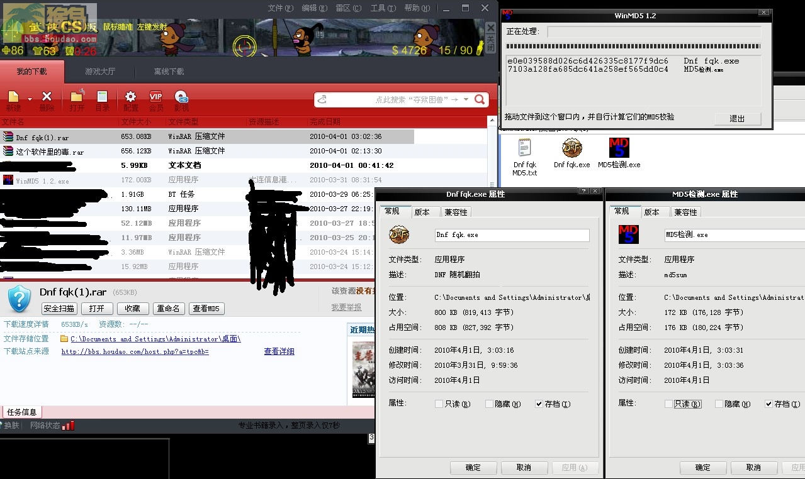Viewport: 805px width, 479px height.
Task: Toggle 只读 checkbox in MD5检测.exe properties
Action: 668,404
